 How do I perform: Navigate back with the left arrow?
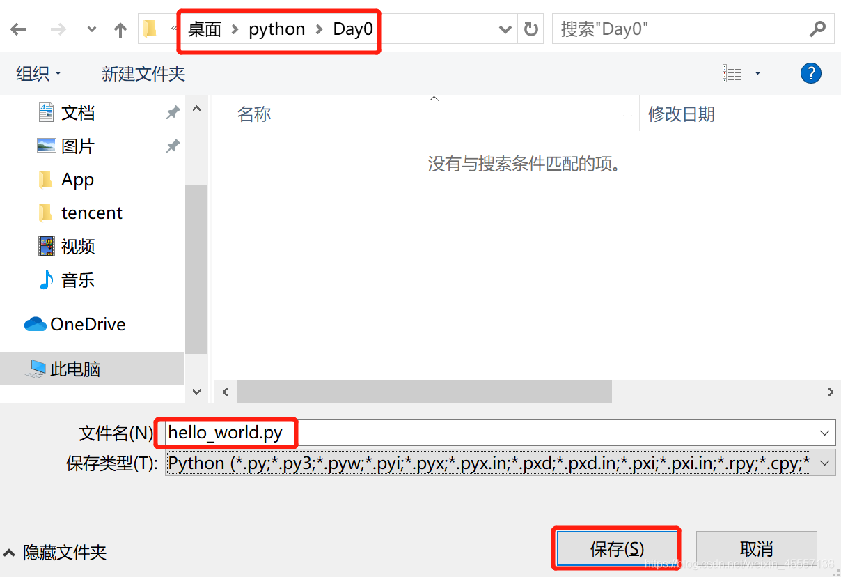tap(18, 29)
